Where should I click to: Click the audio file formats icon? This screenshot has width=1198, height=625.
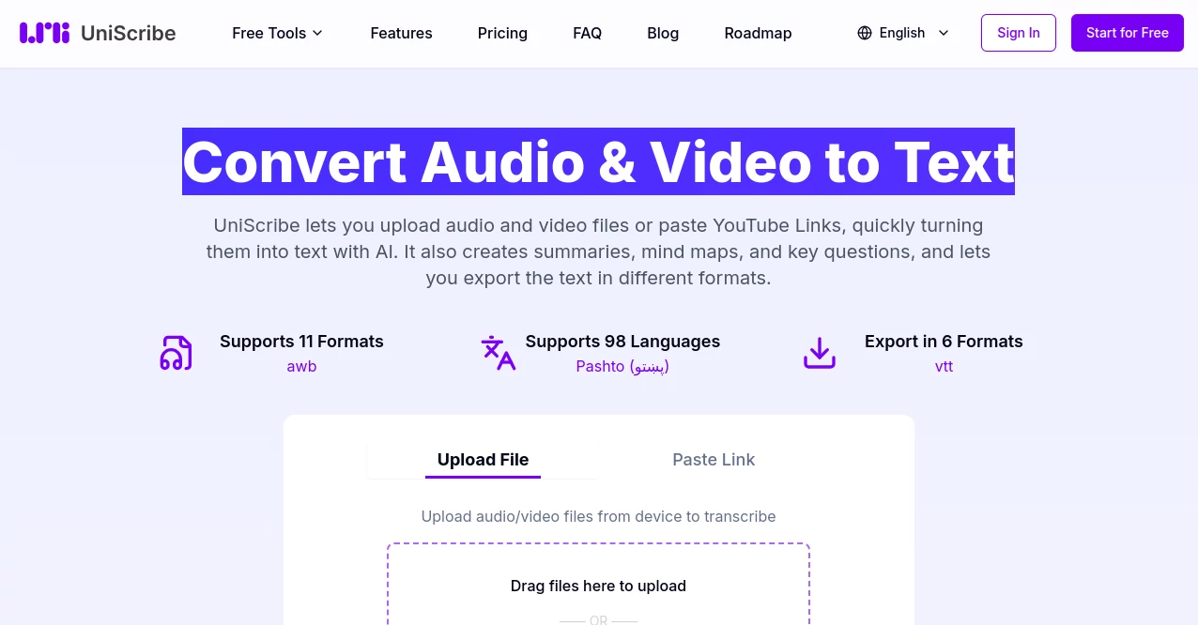(x=176, y=353)
